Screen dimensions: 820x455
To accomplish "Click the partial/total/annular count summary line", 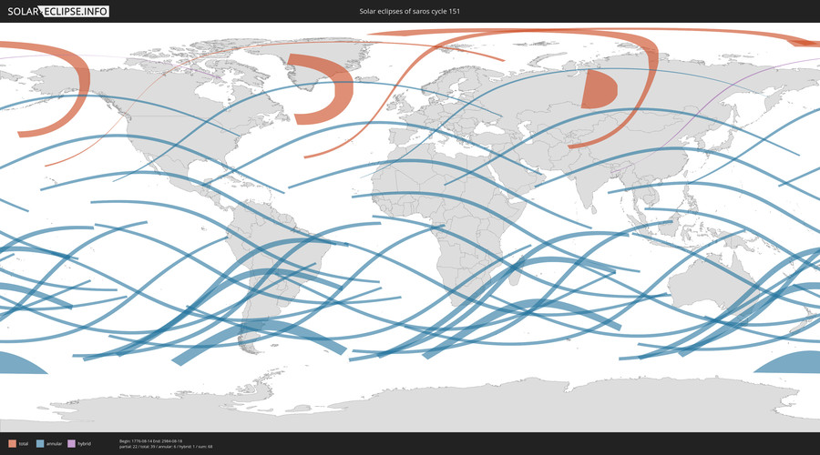I will [166, 447].
